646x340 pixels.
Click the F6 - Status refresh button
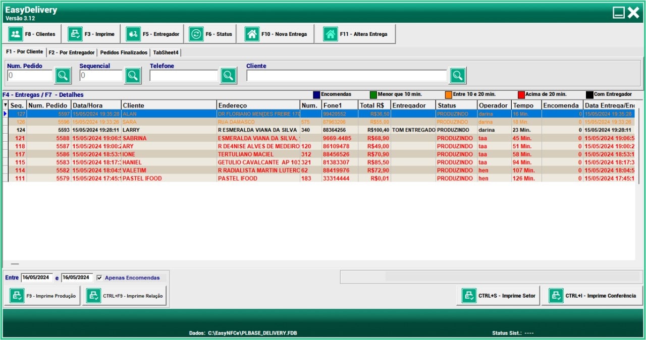(211, 34)
